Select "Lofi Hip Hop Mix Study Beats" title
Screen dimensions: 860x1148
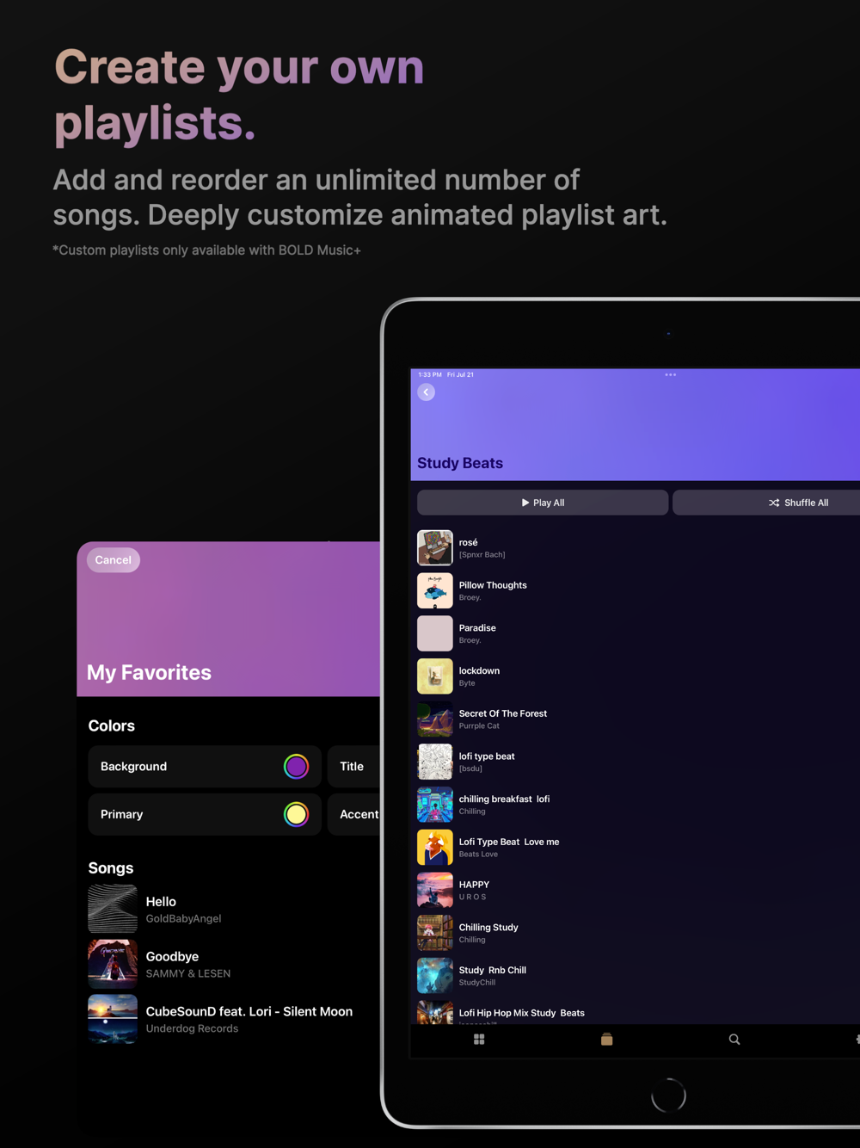(x=522, y=1013)
